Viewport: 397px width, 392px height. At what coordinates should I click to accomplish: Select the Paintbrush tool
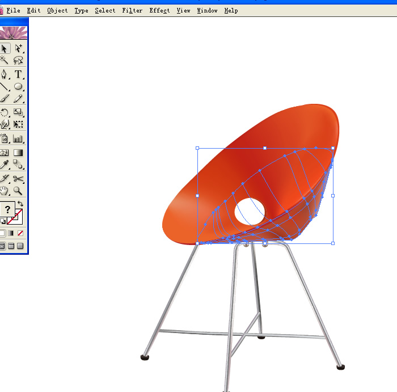click(x=5, y=99)
